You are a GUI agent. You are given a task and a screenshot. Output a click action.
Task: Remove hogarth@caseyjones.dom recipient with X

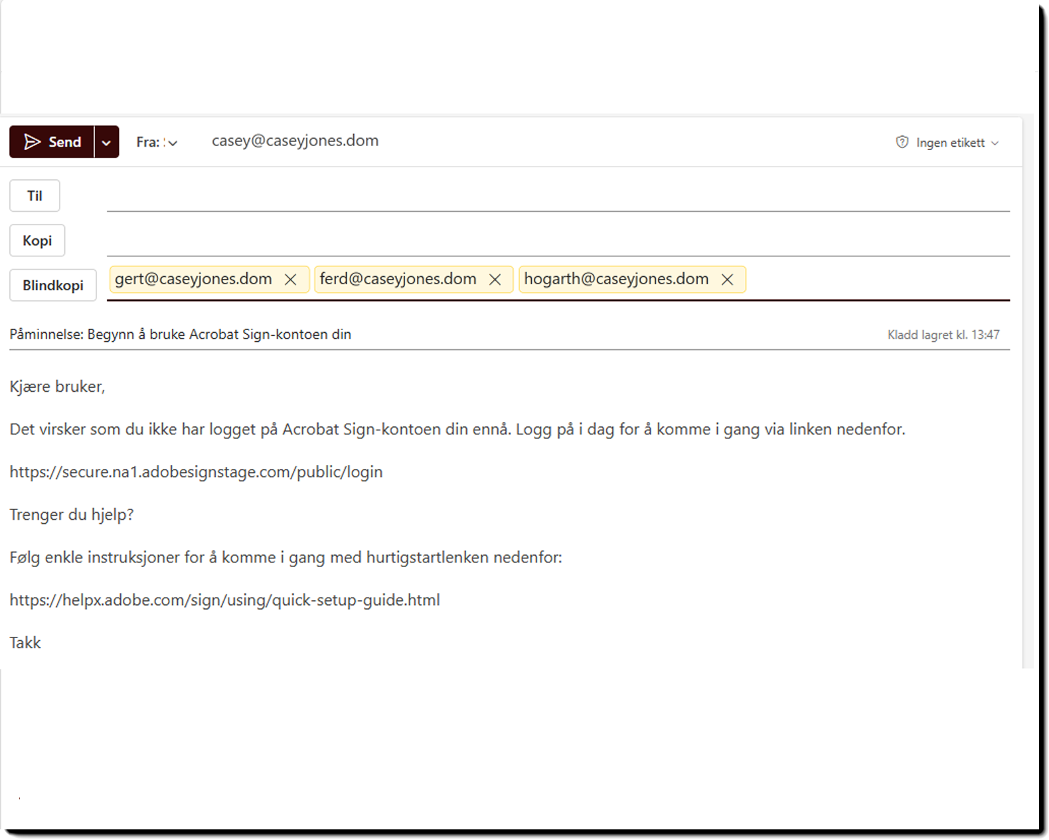tap(727, 280)
